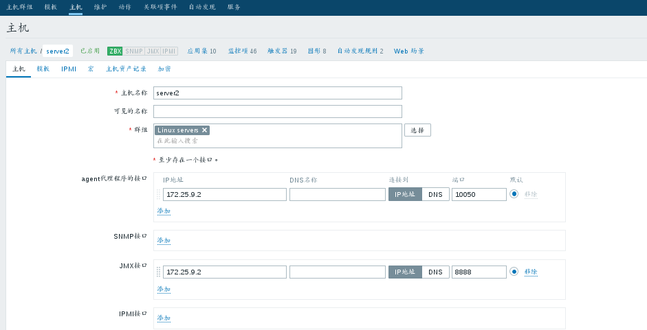This screenshot has height=330, width=647.
Task: Click the JMX interface IP address field
Action: (225, 272)
